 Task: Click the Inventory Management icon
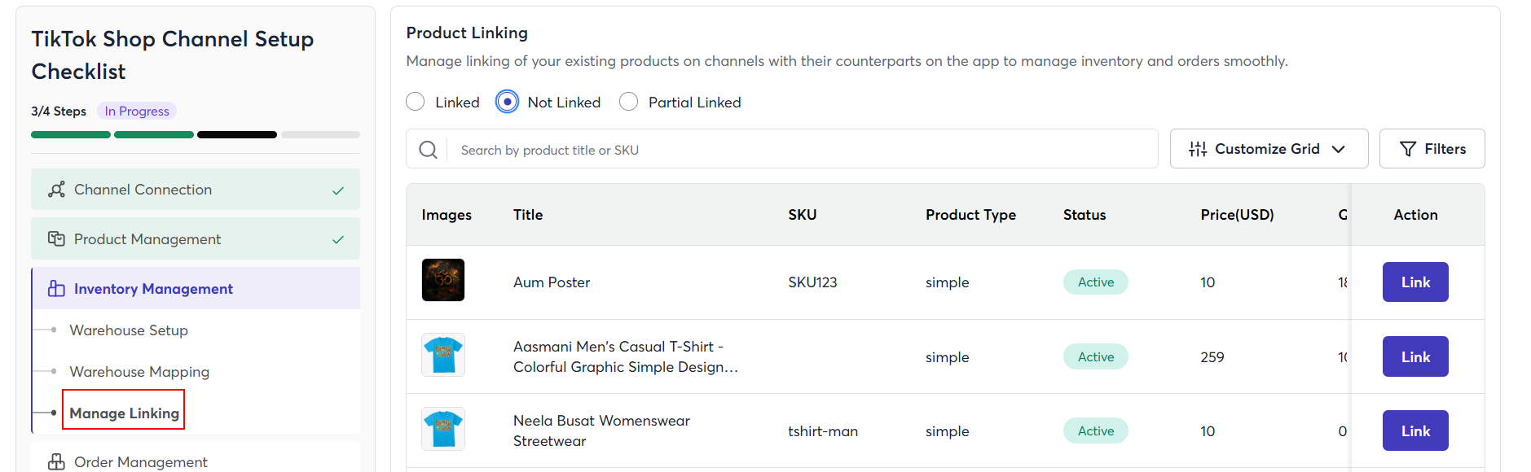coord(56,289)
